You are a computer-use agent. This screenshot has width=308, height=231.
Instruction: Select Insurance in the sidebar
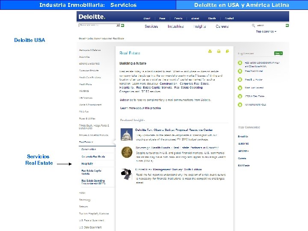click(84, 91)
